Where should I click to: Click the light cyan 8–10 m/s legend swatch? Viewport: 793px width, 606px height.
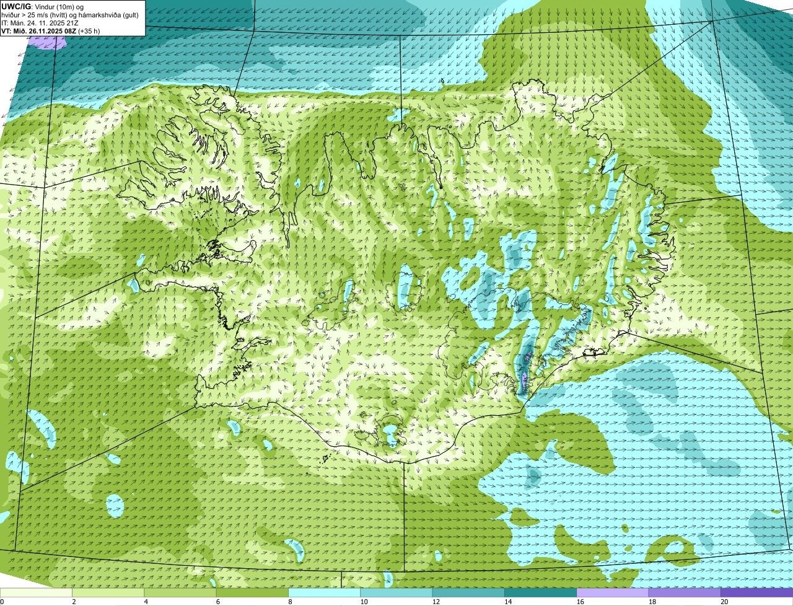(325, 592)
